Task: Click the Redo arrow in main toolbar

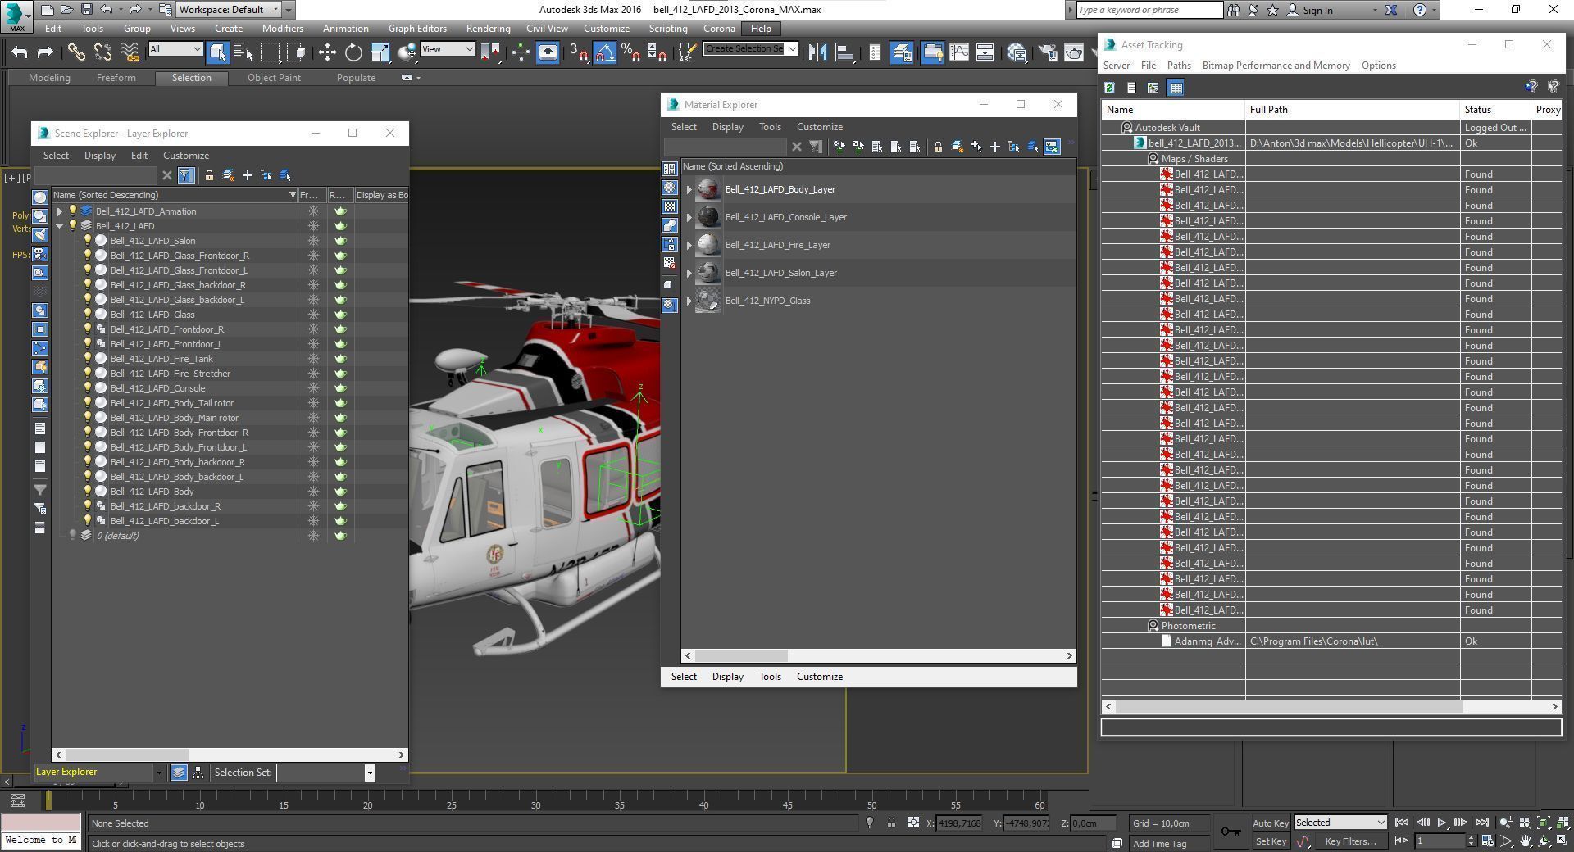Action: pyautogui.click(x=46, y=52)
